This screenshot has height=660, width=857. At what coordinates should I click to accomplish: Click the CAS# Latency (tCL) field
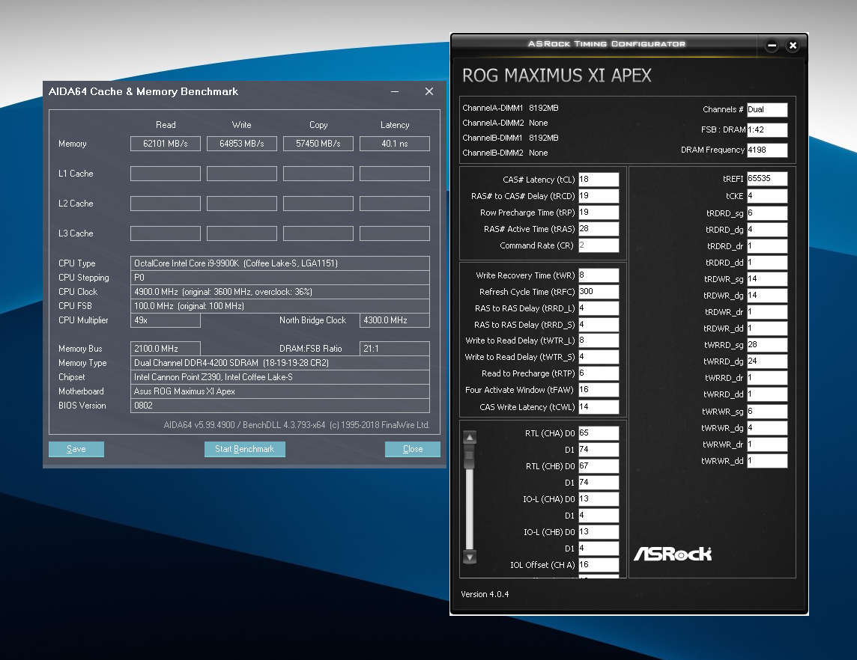(x=599, y=179)
